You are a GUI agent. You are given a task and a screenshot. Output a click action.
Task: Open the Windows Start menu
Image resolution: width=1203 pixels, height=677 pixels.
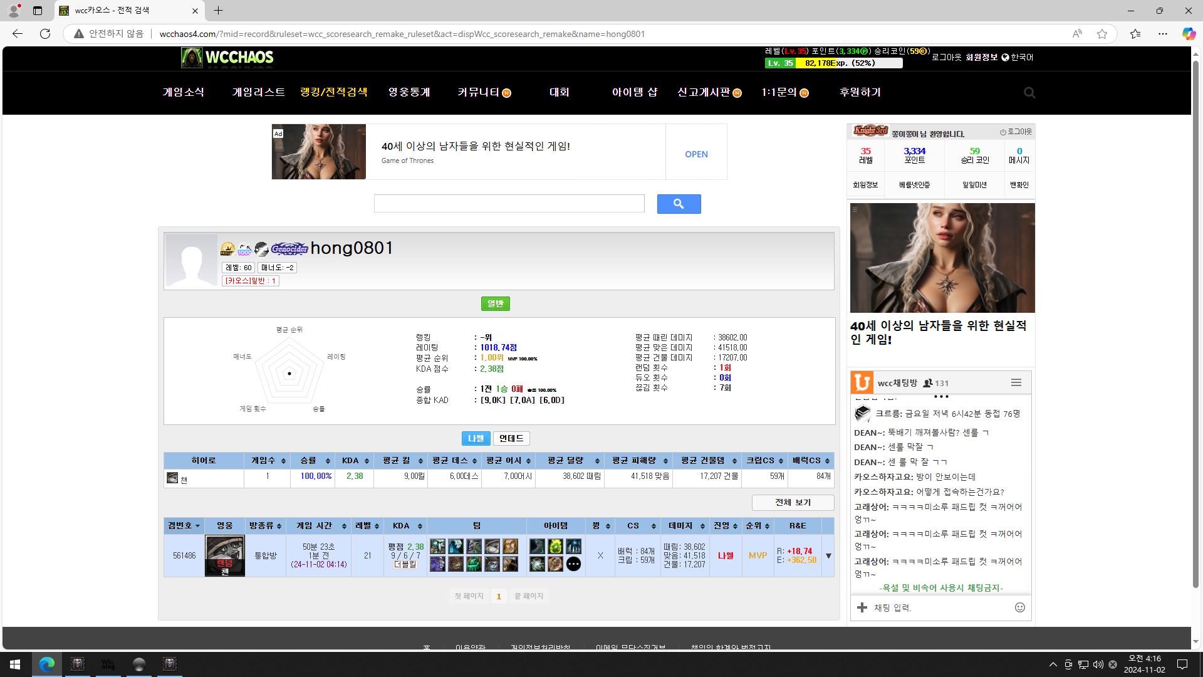click(x=16, y=664)
